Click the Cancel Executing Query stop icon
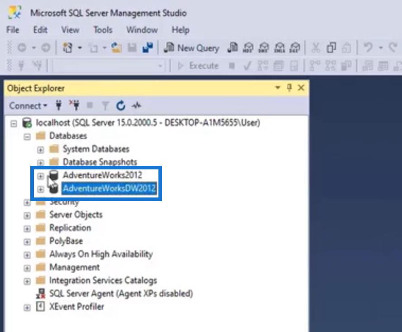 point(232,66)
